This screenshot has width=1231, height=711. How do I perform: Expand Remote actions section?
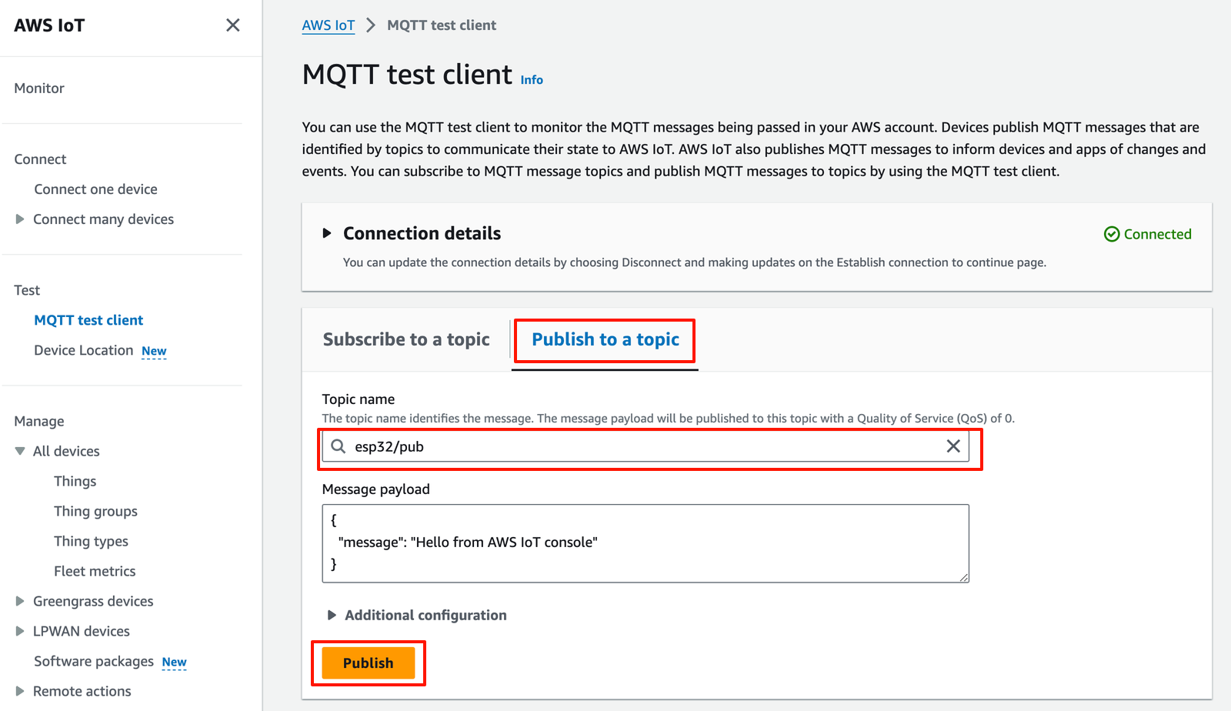pos(20,691)
